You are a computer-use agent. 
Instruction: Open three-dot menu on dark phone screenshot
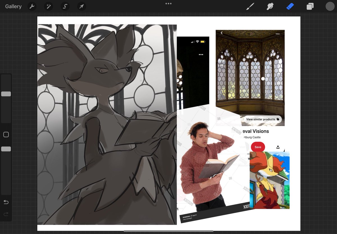coord(201,55)
